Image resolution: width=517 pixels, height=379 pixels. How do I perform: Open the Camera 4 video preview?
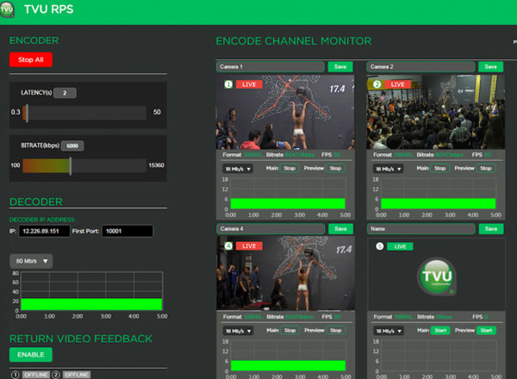[285, 273]
